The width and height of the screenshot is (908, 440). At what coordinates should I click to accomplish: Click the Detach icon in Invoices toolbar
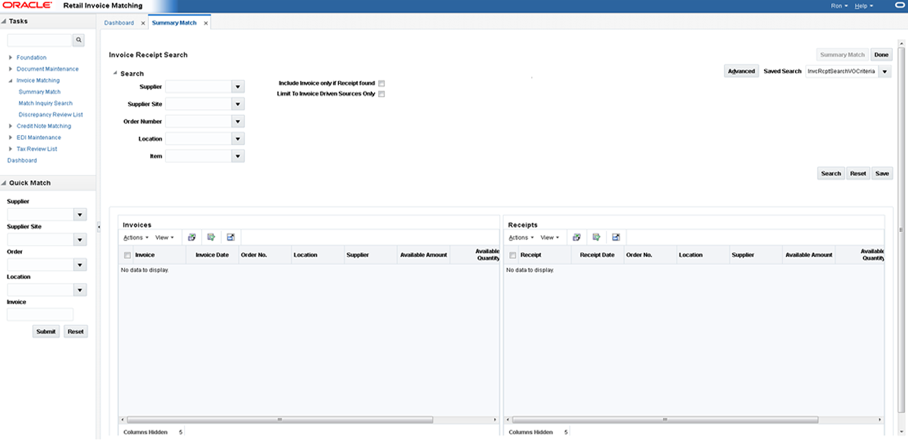pyautogui.click(x=231, y=237)
